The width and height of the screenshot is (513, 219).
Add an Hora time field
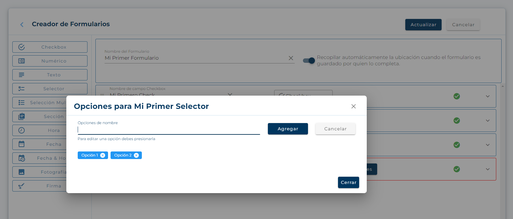pyautogui.click(x=39, y=130)
